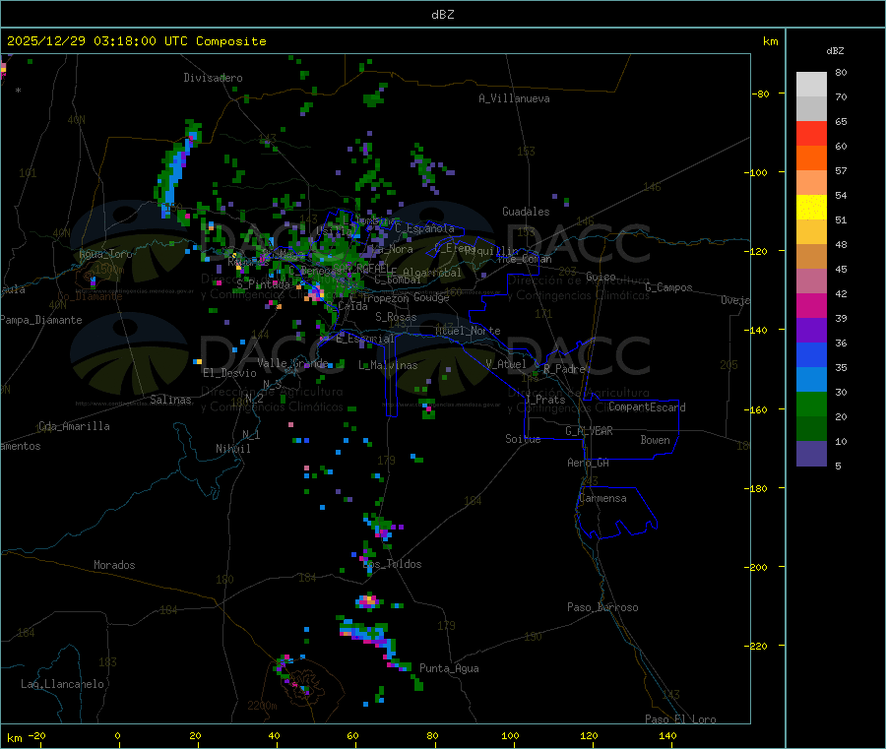Click the Punta_Agua label

pyautogui.click(x=449, y=668)
